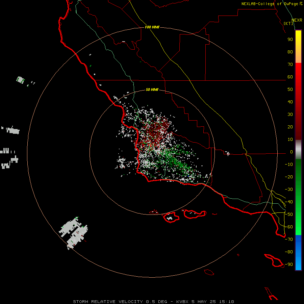
Task: Select the positive 40 velocity scale label
Action: pyautogui.click(x=290, y=102)
